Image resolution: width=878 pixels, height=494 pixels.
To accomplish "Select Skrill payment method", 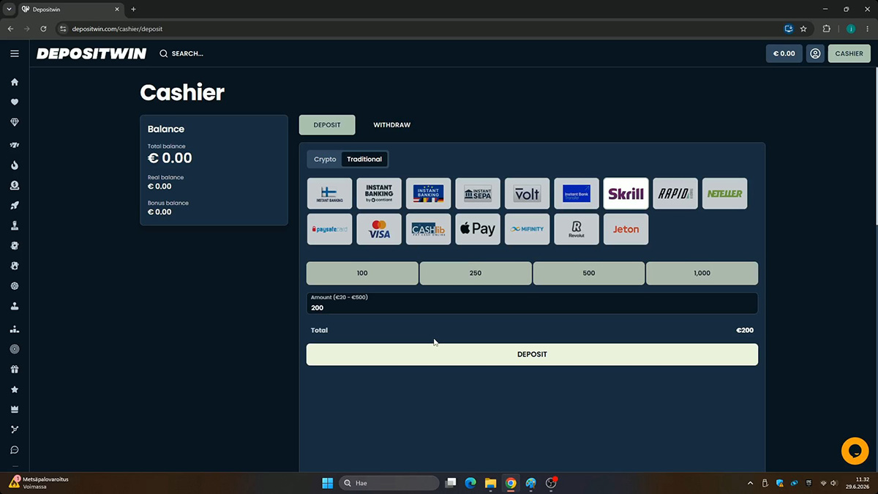I will (626, 194).
